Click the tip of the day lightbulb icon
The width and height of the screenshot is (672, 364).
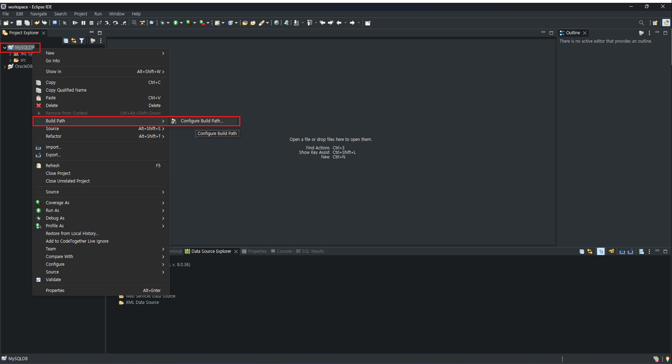point(667,359)
